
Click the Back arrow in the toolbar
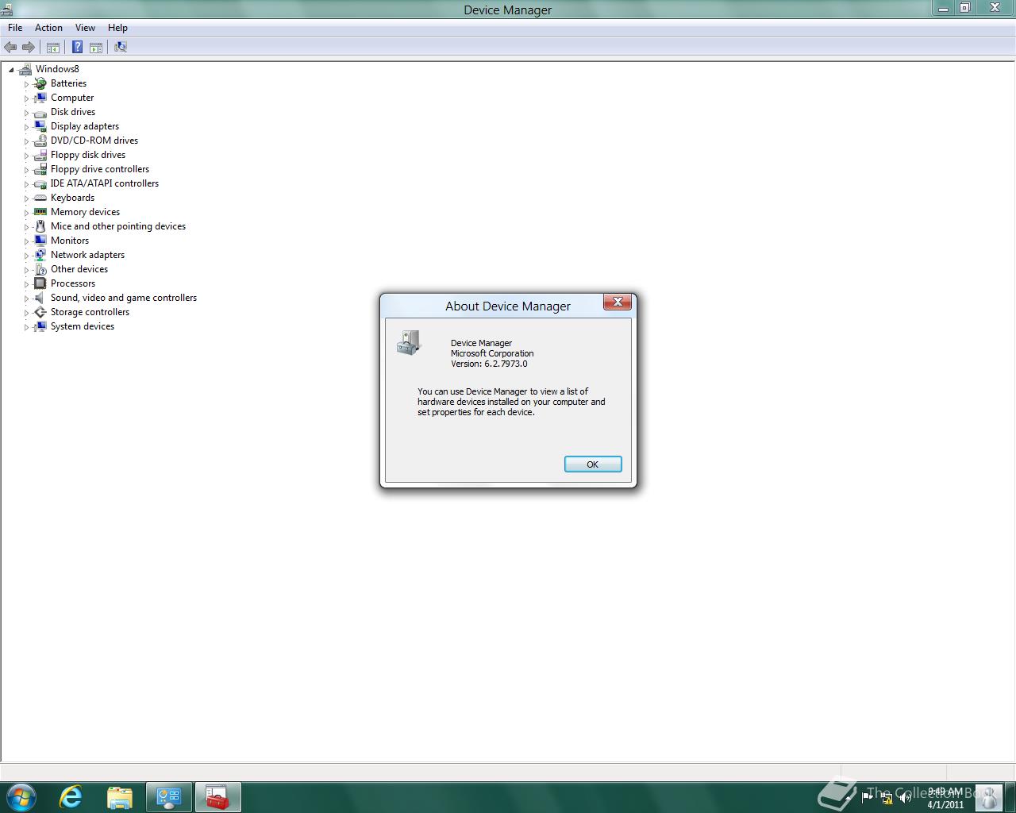click(10, 48)
